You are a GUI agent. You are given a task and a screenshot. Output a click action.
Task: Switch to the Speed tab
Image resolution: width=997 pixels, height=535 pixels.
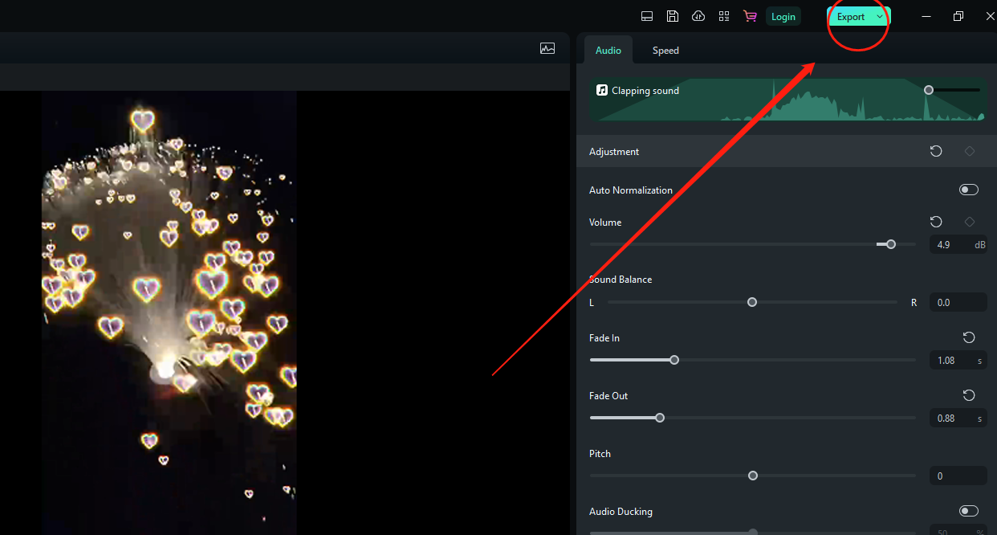(665, 51)
